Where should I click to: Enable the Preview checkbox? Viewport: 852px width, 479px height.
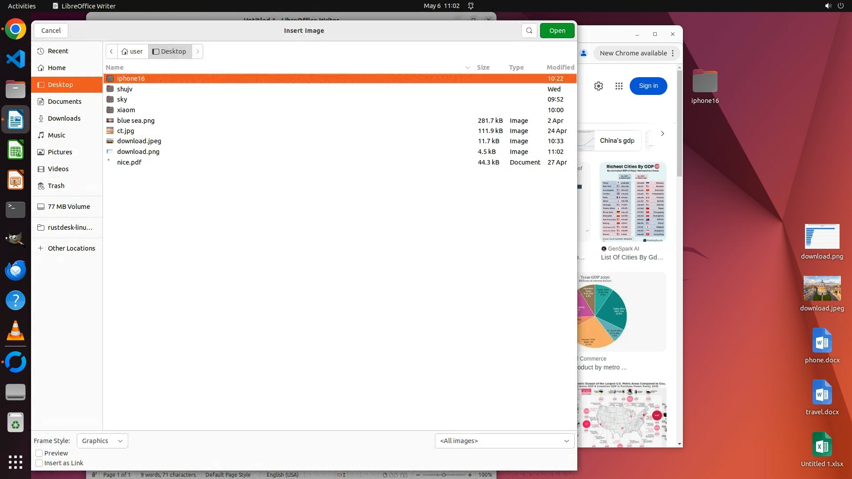click(39, 453)
